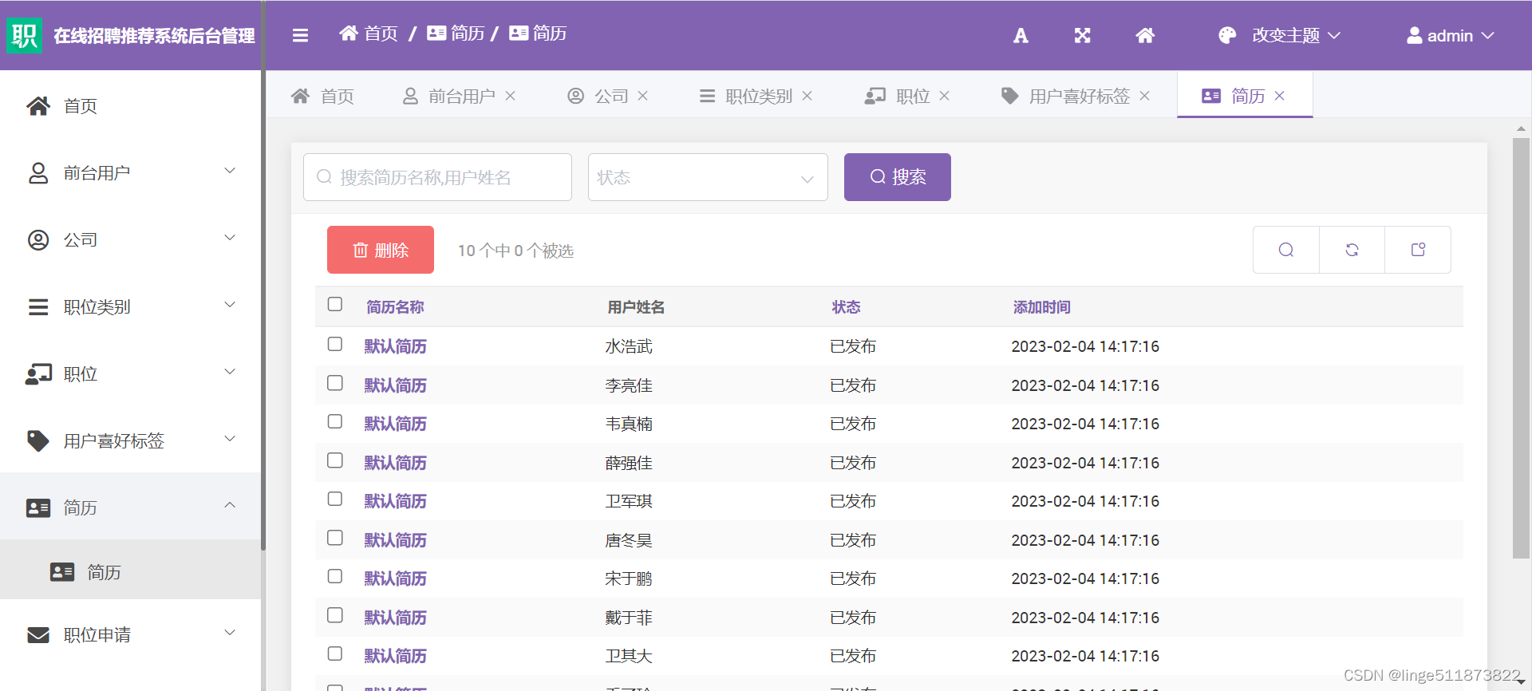
Task: Focus the 搜索简历名称,用户姓名 search field
Action: 437,177
